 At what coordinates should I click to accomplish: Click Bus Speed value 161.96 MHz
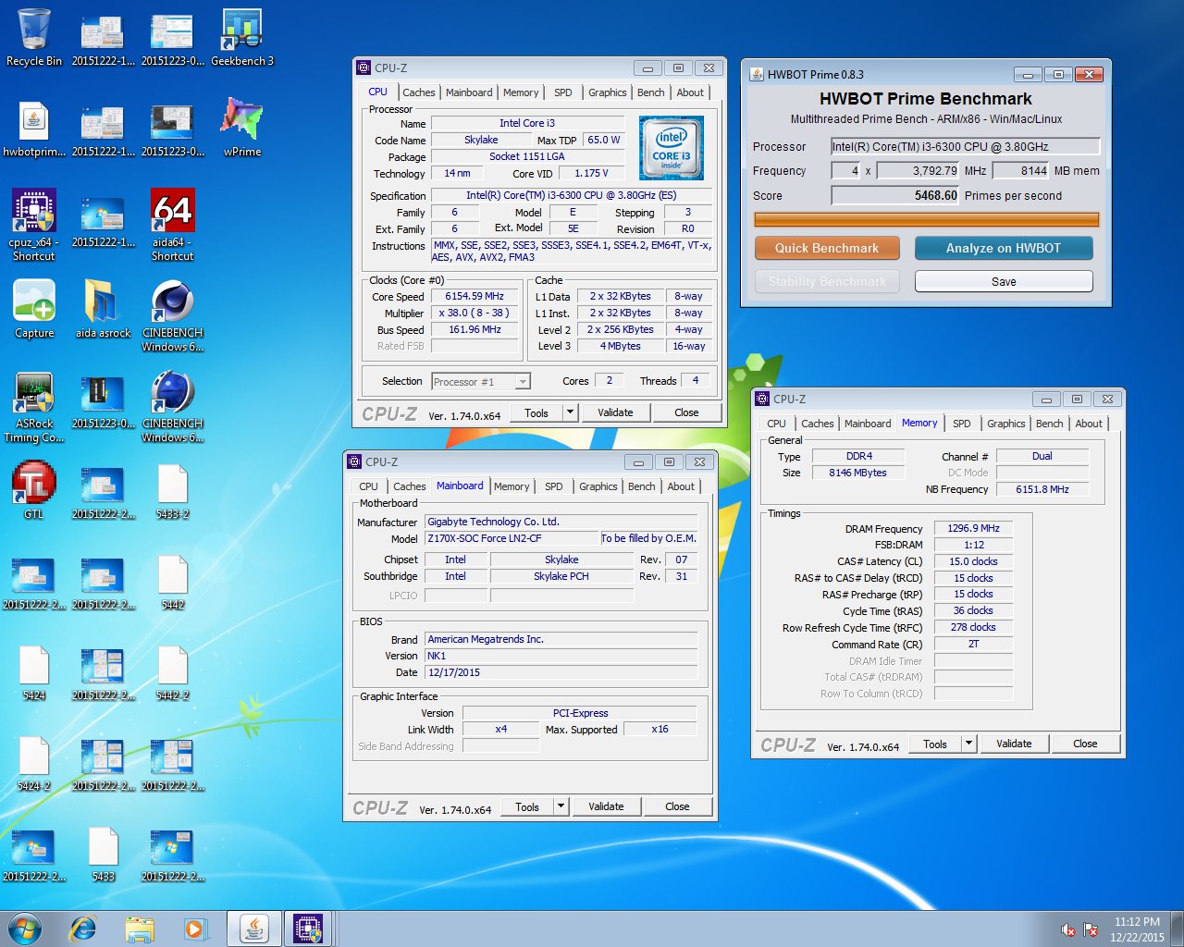[475, 330]
